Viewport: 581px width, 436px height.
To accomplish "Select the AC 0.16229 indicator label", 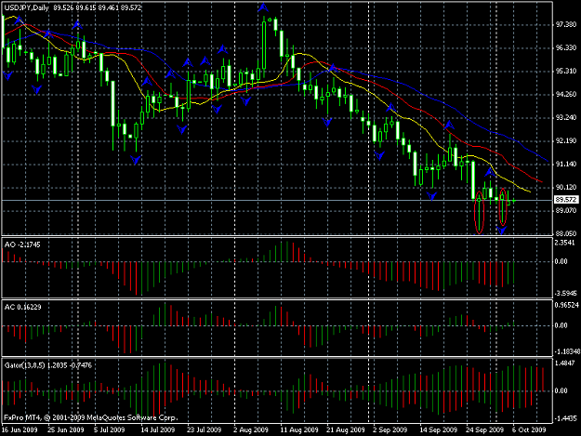I will (23, 307).
